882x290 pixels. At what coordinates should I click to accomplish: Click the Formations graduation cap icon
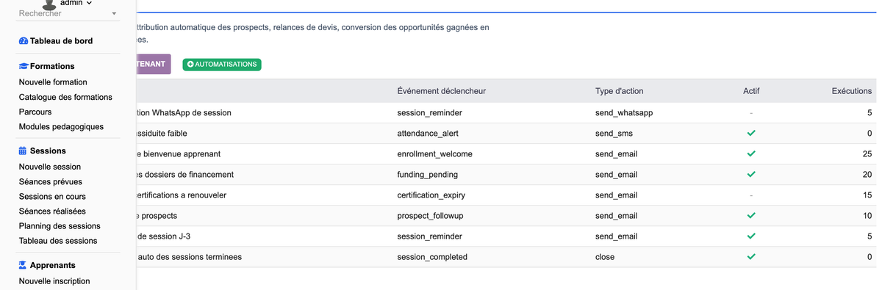tap(24, 66)
